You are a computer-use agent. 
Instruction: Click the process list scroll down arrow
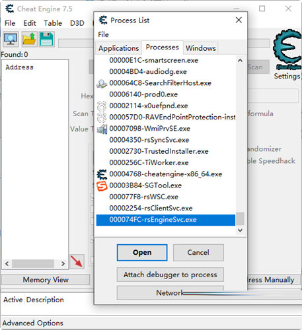point(240,230)
